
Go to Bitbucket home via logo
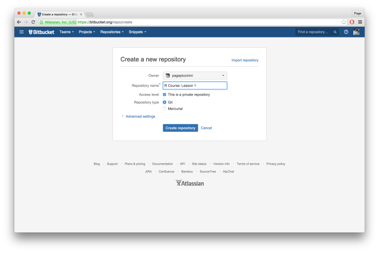[x=42, y=32]
